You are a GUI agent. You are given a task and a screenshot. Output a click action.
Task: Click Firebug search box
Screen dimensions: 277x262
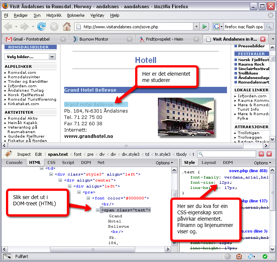(227, 154)
